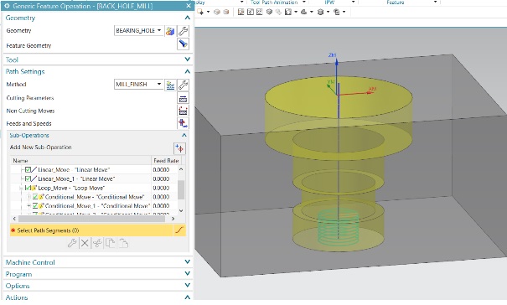
Task: Click the stacked boxes icon in the top toolbar
Action: tap(337, 12)
